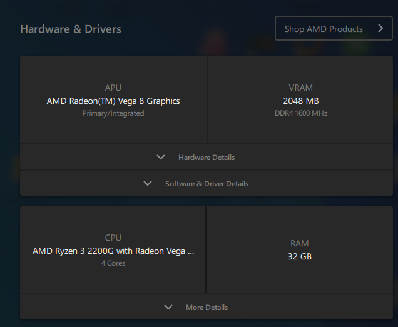Click the chevron icon beside More Details
Image resolution: width=398 pixels, height=327 pixels.
coord(168,308)
